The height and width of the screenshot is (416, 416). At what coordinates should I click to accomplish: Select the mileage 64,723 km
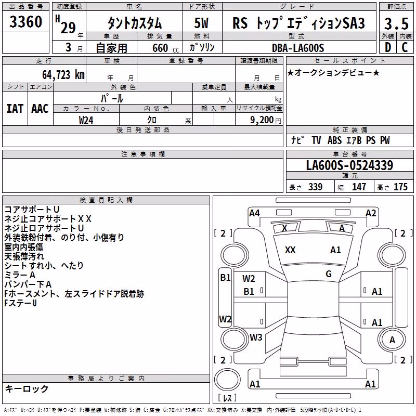click(x=63, y=75)
